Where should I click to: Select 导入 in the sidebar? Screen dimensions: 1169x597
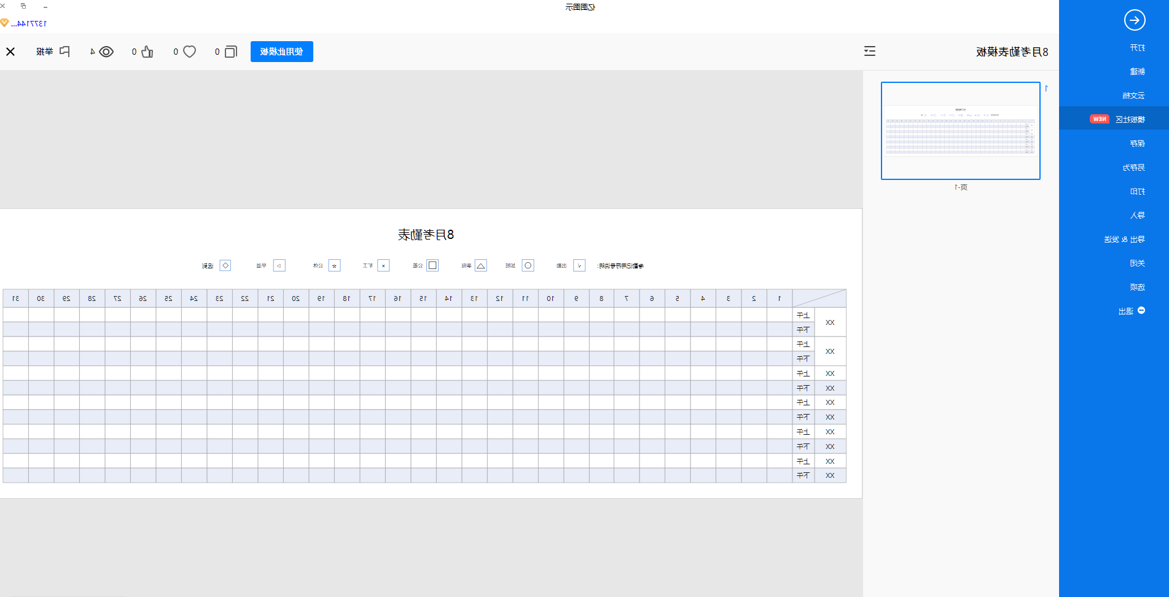(x=1137, y=216)
